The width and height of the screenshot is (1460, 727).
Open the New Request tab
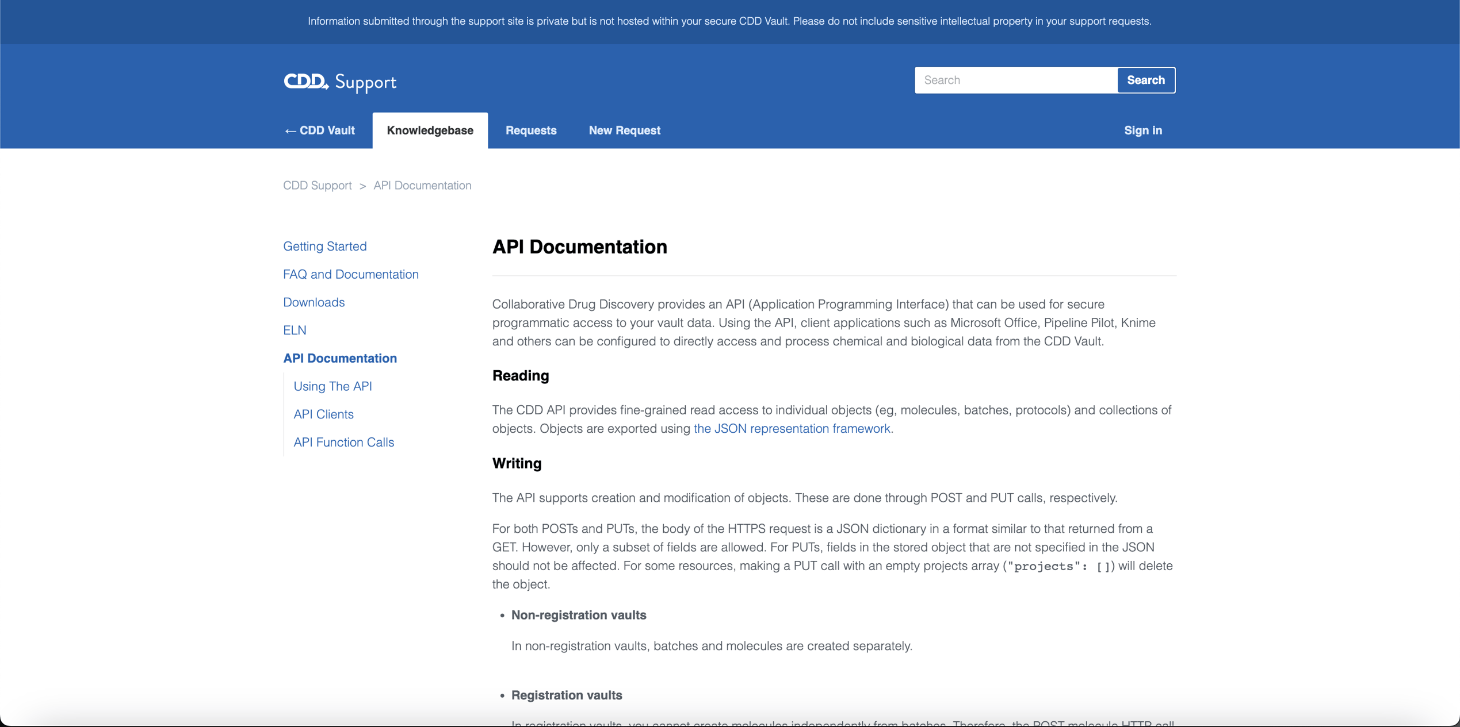click(624, 130)
